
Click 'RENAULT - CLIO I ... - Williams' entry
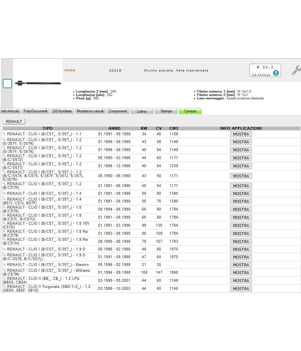coord(46,272)
